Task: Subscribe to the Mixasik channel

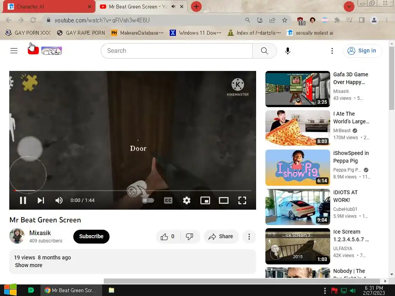Action: (x=91, y=236)
